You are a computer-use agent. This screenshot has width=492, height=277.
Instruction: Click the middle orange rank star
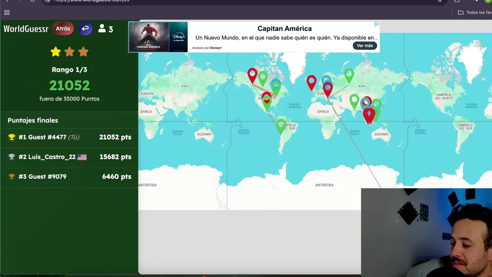tap(70, 52)
